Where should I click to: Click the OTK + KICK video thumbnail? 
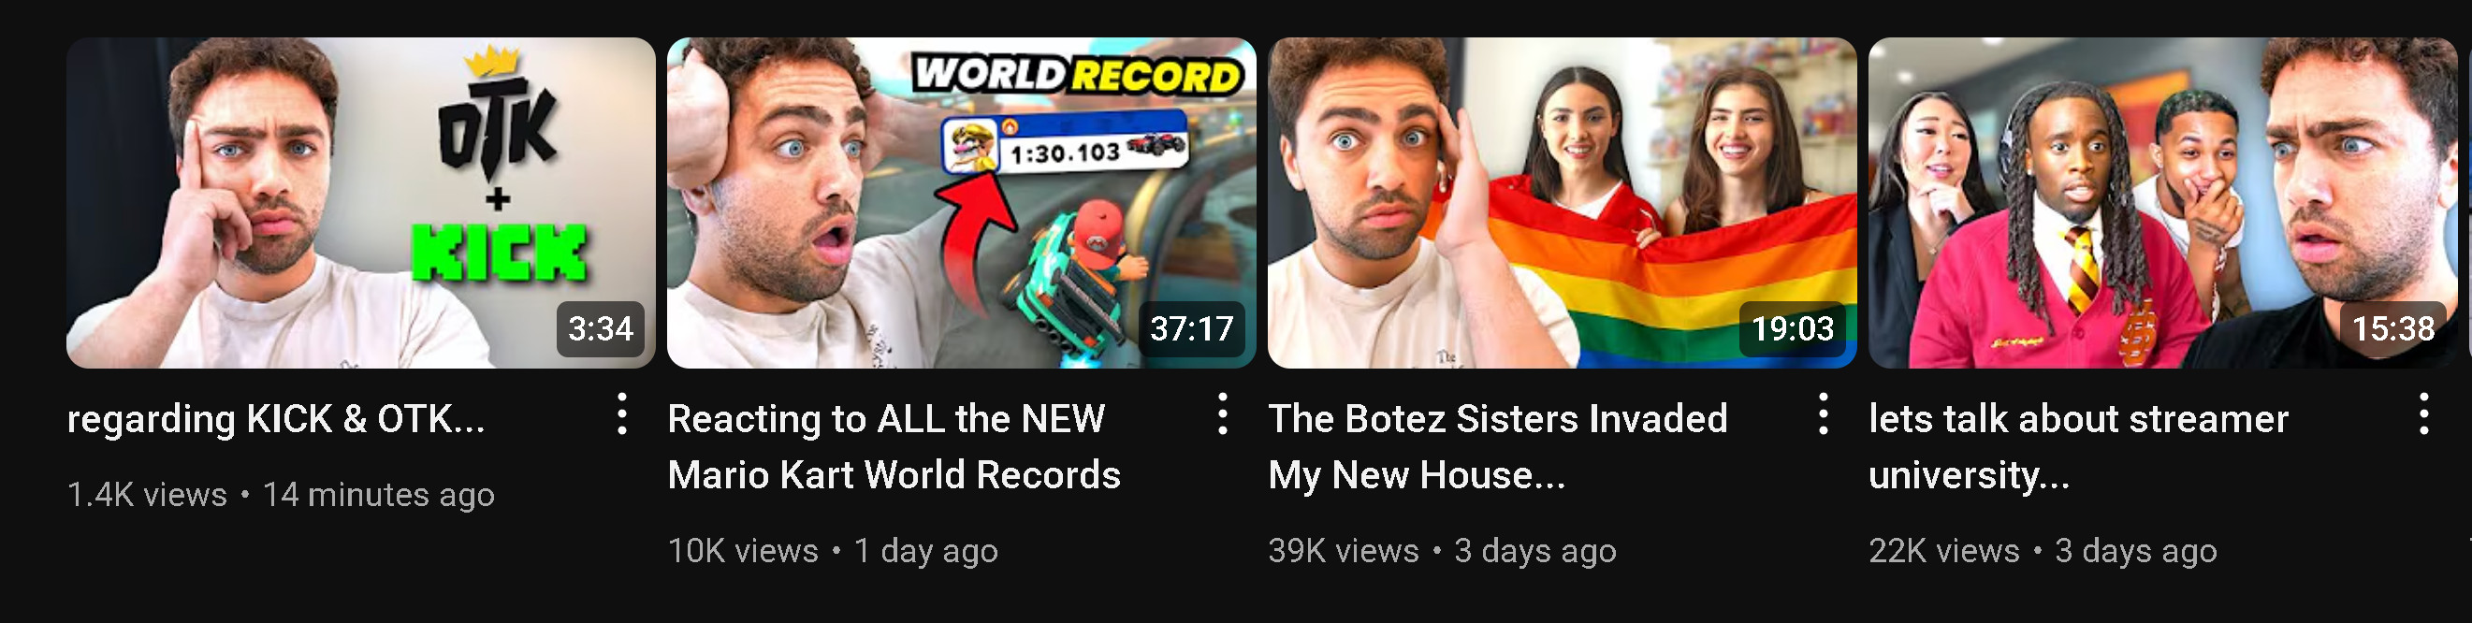(x=361, y=203)
